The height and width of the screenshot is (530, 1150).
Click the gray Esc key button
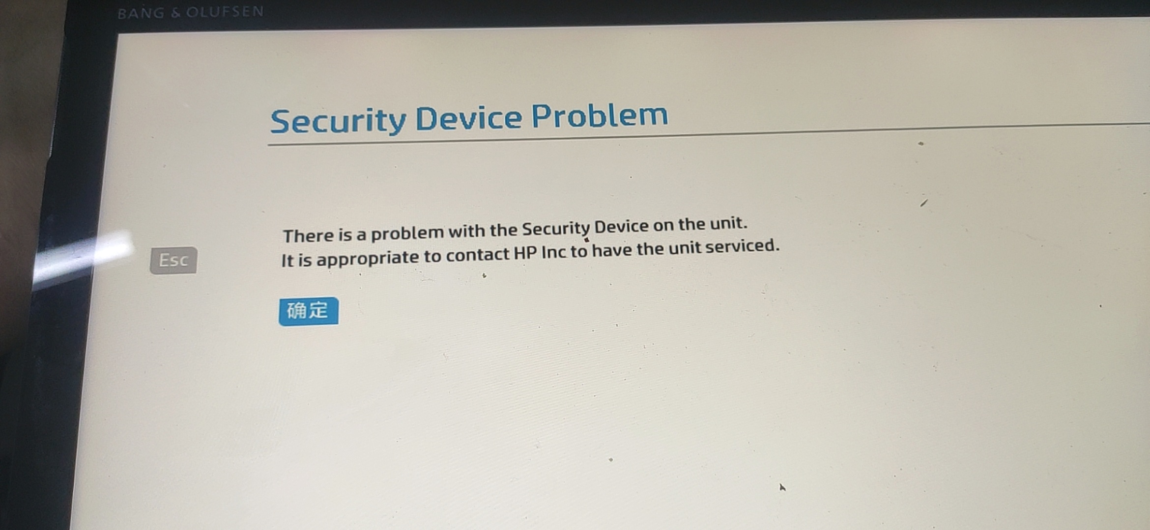173,260
